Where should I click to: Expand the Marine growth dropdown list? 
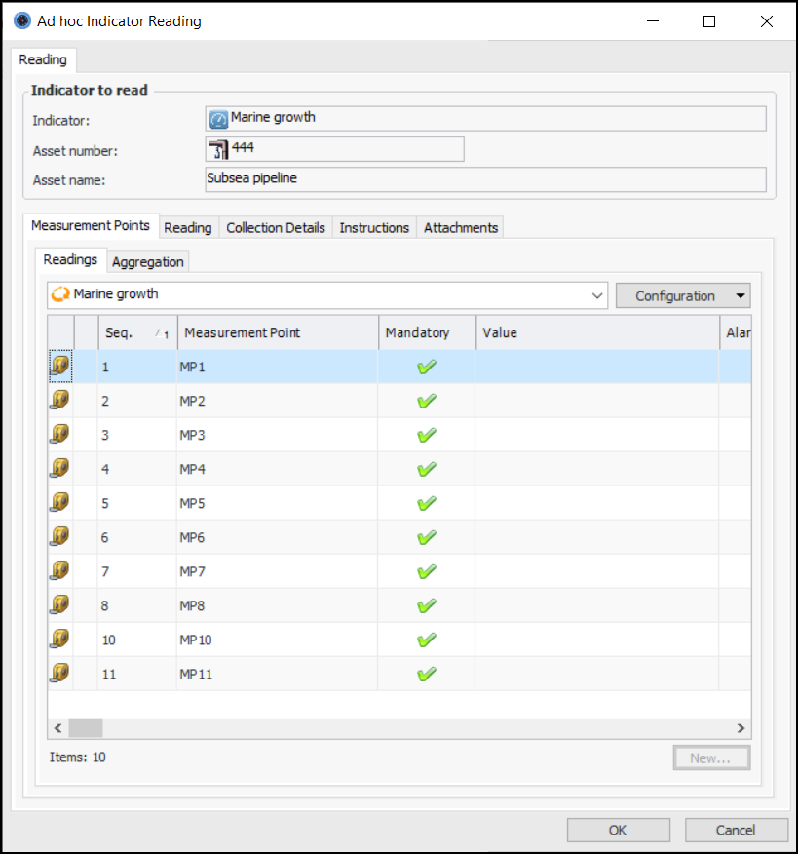[x=597, y=295]
